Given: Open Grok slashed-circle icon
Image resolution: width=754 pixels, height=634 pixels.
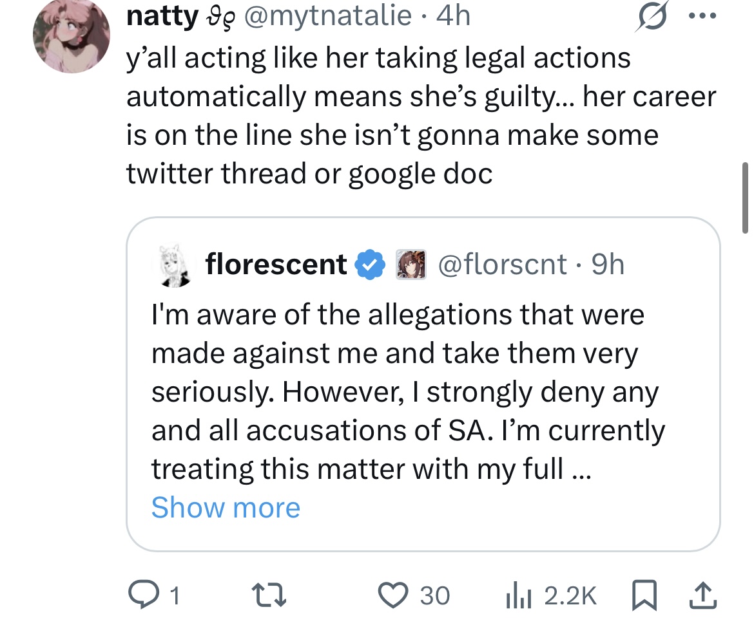Looking at the screenshot, I should (x=652, y=16).
